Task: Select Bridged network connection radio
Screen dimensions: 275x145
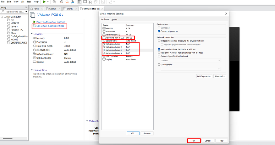Action: pyautogui.click(x=159, y=41)
